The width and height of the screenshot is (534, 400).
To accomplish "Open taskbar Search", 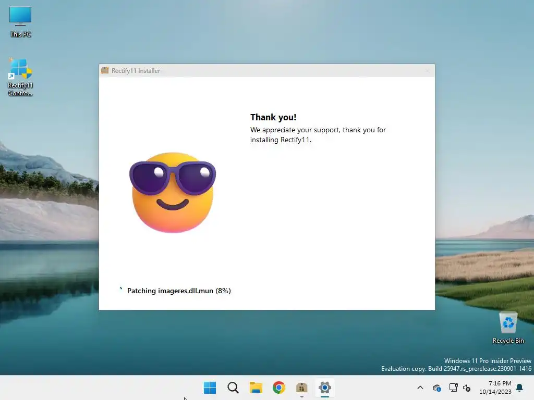I will (233, 387).
